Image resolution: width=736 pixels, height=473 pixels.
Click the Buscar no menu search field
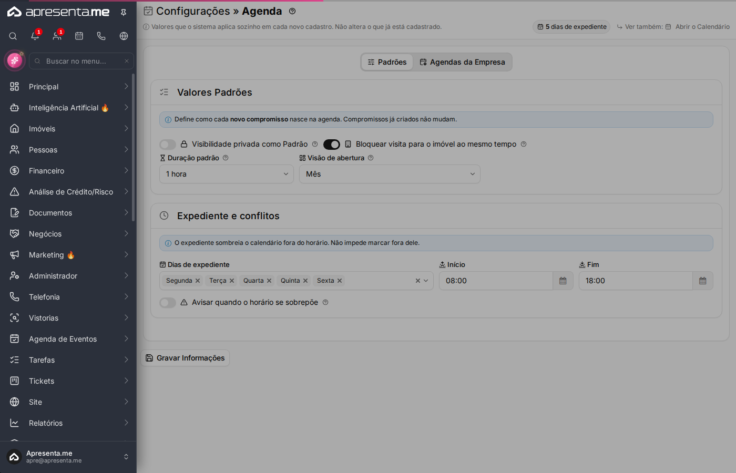click(x=81, y=61)
